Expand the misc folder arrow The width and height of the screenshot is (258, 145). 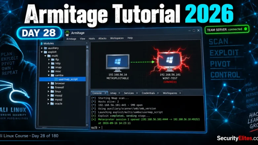pyautogui.click(x=49, y=71)
